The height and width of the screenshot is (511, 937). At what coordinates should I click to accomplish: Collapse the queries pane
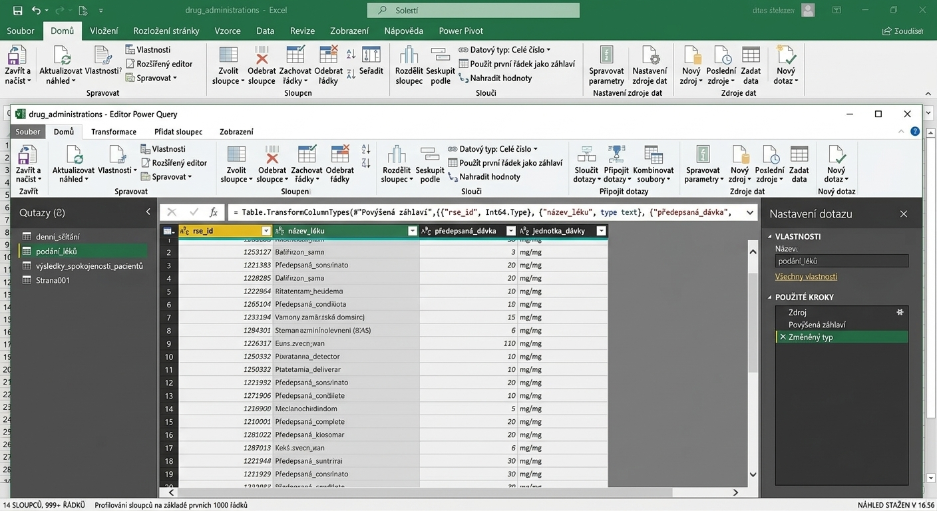pyautogui.click(x=148, y=212)
